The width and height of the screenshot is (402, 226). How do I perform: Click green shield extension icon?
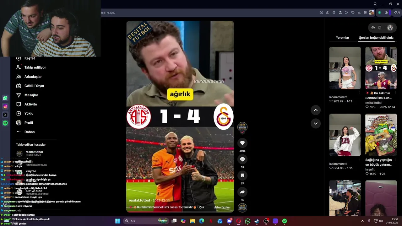click(x=379, y=13)
